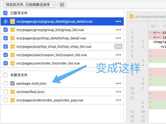The height and width of the screenshot is (124, 166).
Task: Open more options for top_shop_list.vue
Action: tap(118, 46)
